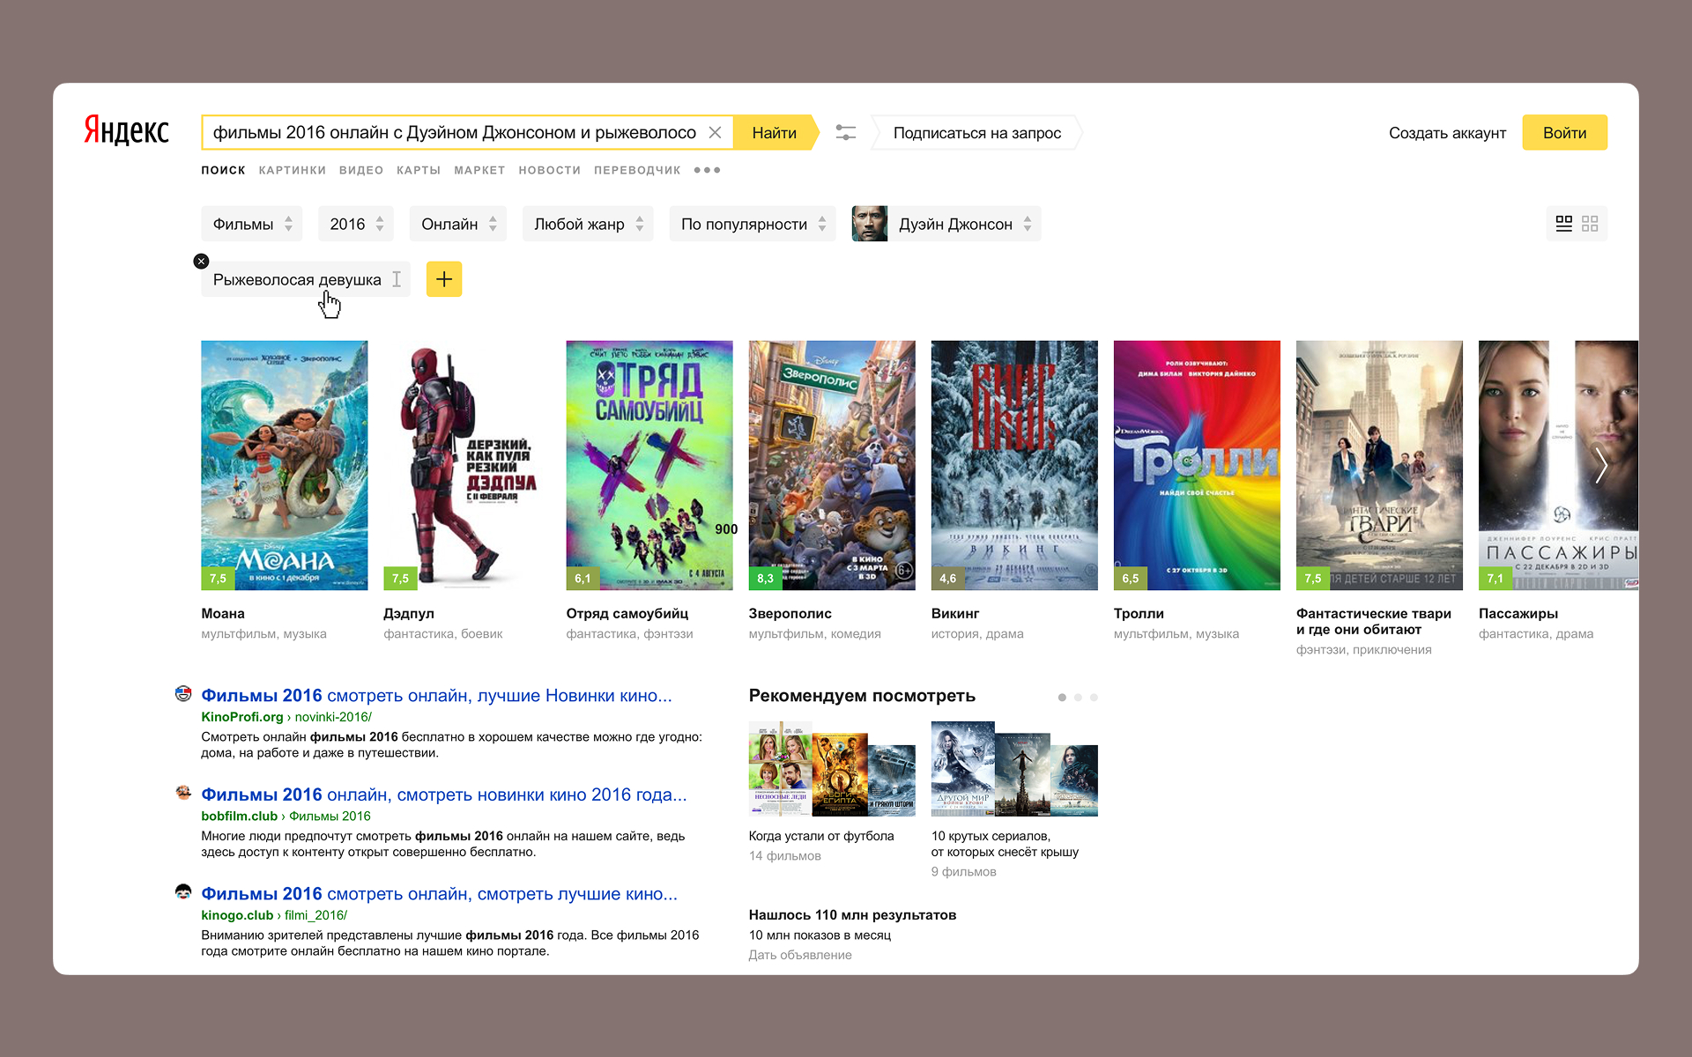Click the Викинг title text
This screenshot has width=1692, height=1057.
tap(955, 613)
